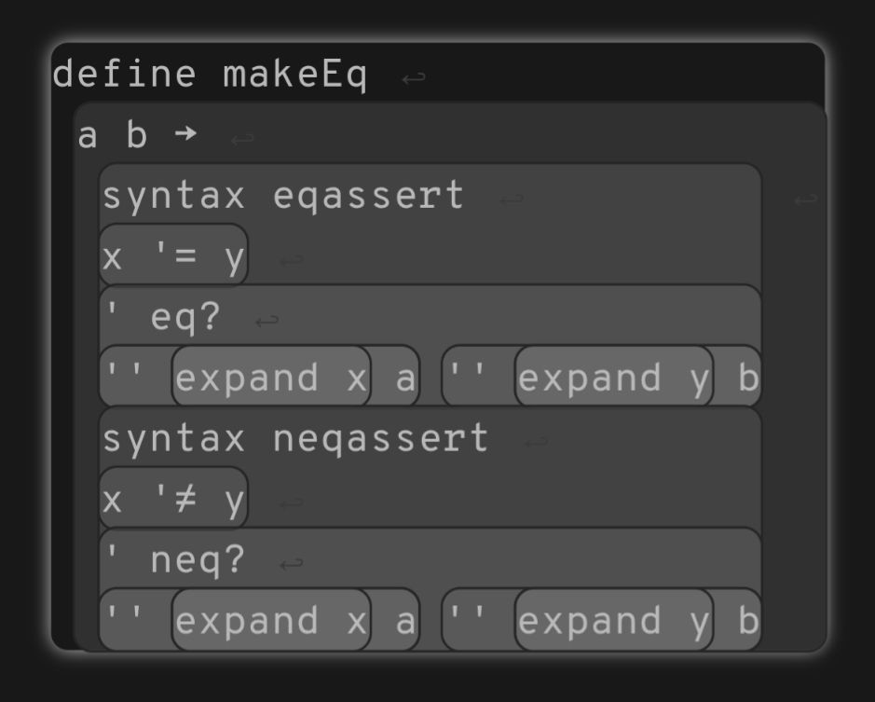Click the newline marker after x '≠ y
Image resolution: width=875 pixels, height=702 pixels.
[x=292, y=503]
